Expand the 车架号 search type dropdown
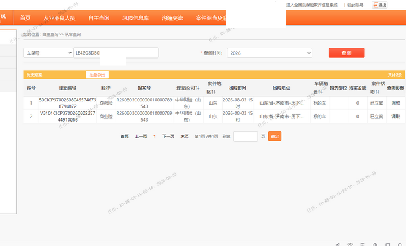 click(48, 53)
